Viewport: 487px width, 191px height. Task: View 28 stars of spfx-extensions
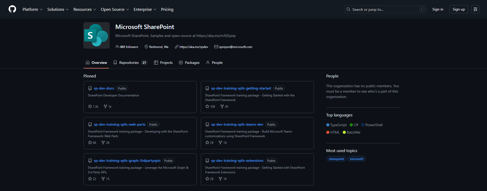[209, 179]
